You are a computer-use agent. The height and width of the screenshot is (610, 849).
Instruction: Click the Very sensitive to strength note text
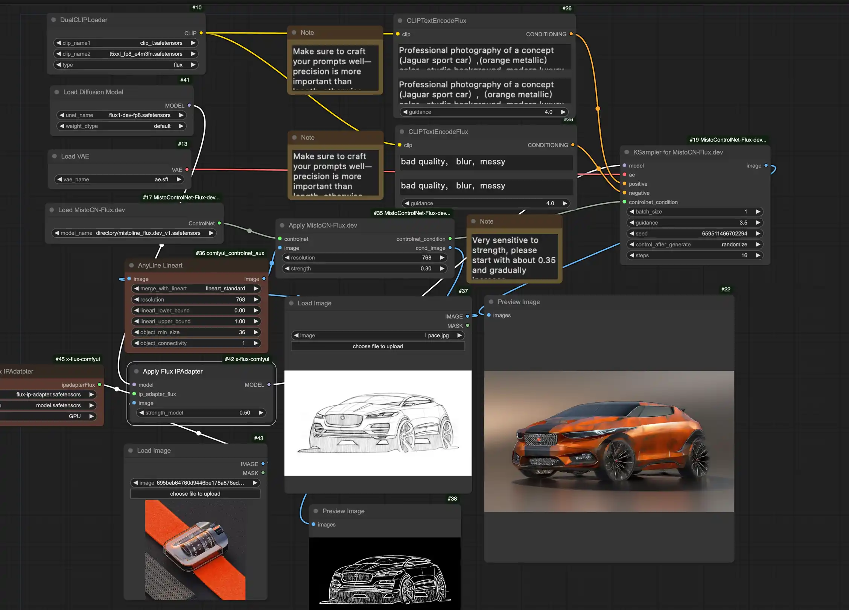pyautogui.click(x=514, y=256)
